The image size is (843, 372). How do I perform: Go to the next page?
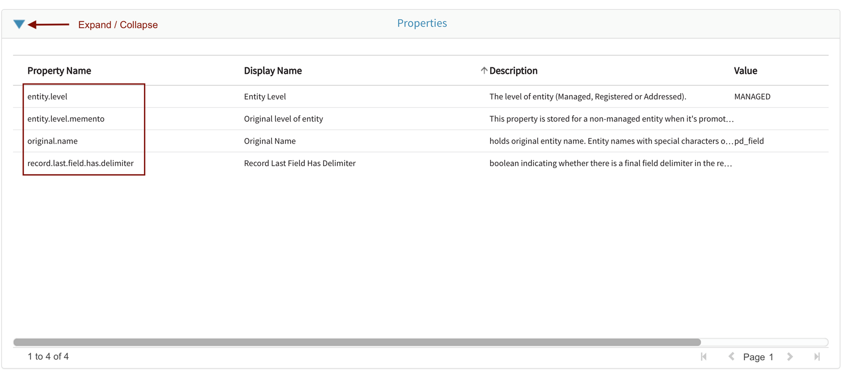coord(790,357)
